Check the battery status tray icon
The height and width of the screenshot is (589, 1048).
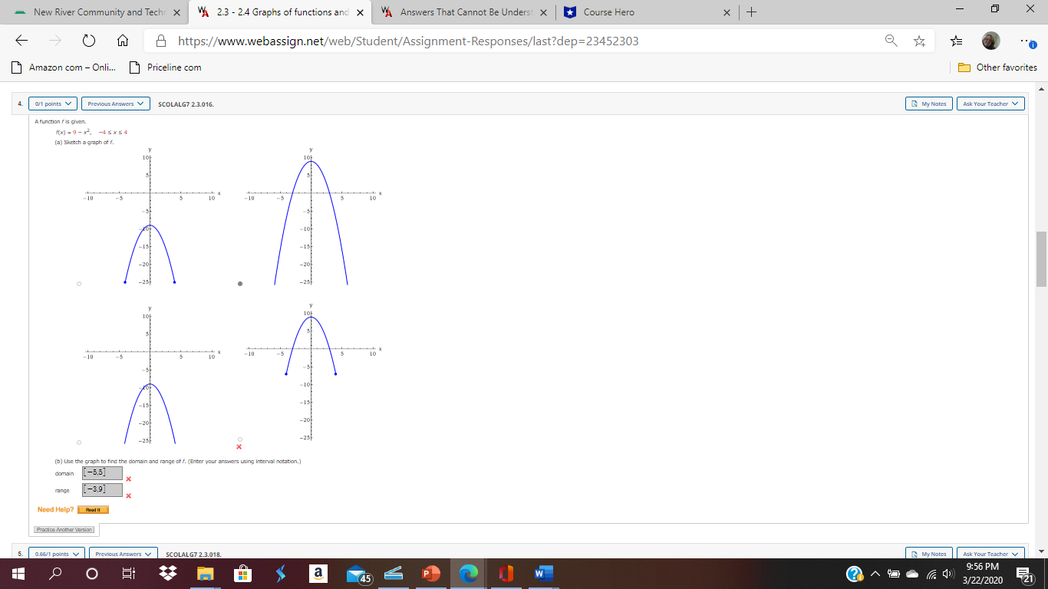pyautogui.click(x=893, y=574)
